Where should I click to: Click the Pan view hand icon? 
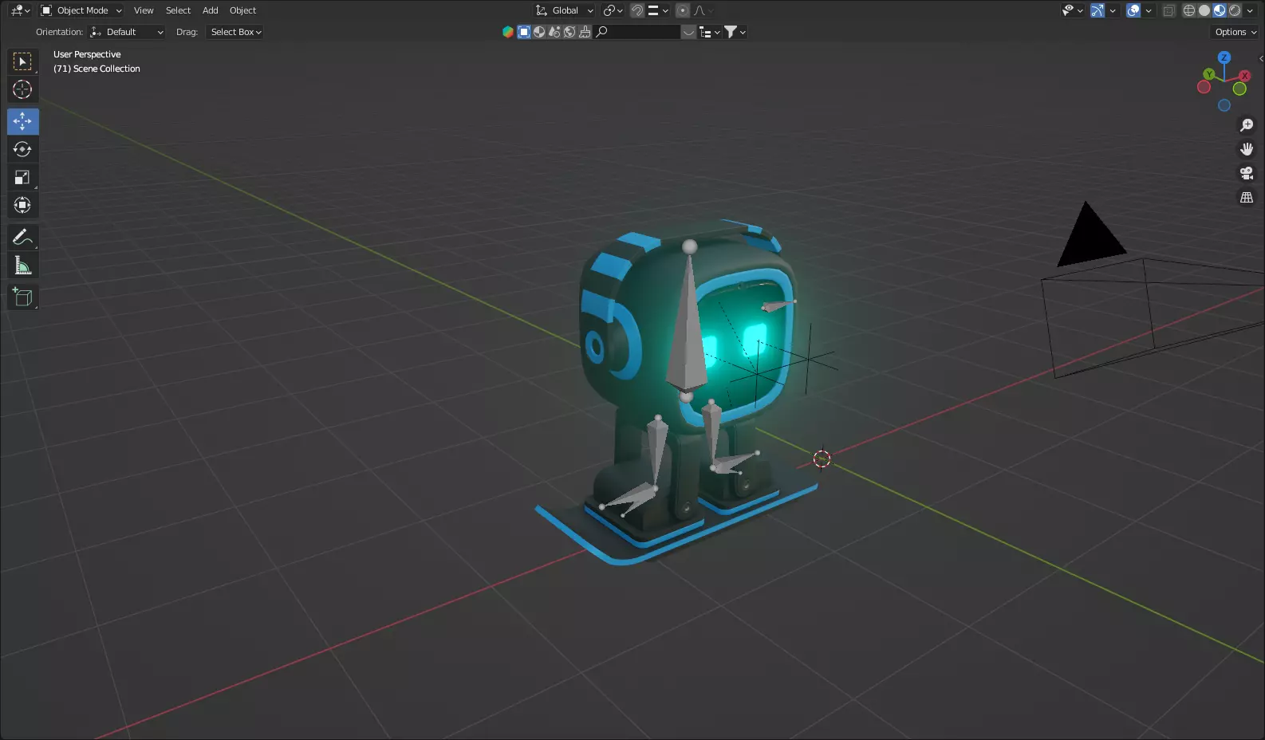pyautogui.click(x=1247, y=149)
